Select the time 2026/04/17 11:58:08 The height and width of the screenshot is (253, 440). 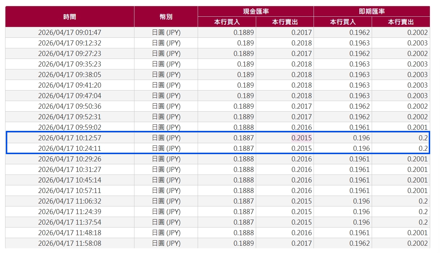[x=70, y=243]
